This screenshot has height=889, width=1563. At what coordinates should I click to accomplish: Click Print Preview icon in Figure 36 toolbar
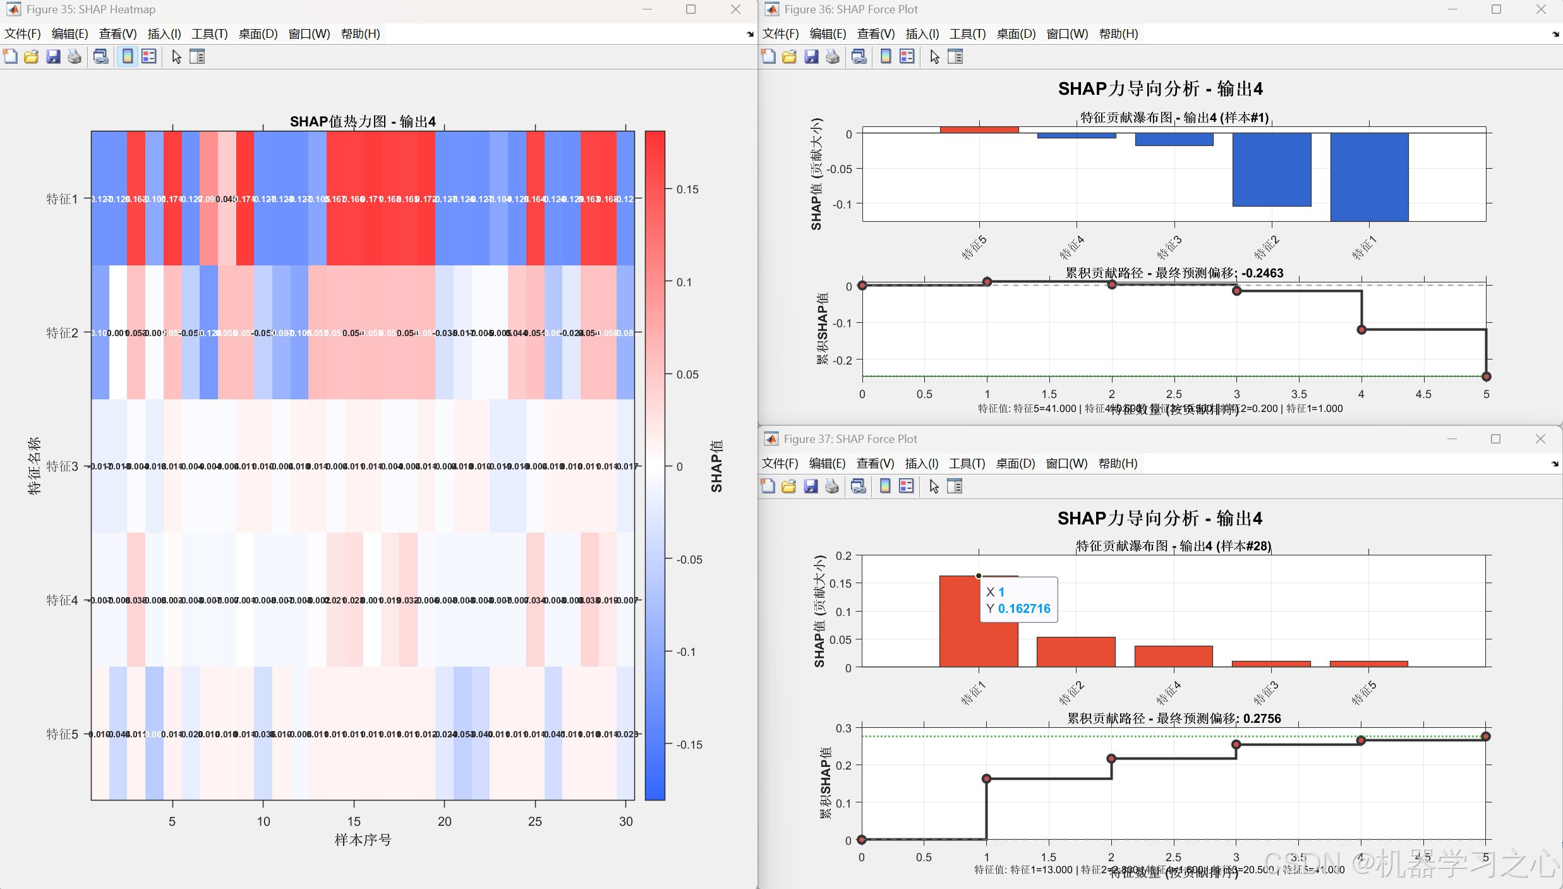coord(859,57)
